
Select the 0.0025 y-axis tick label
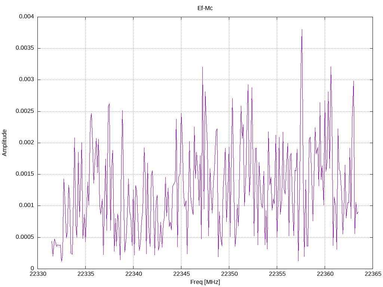point(25,111)
